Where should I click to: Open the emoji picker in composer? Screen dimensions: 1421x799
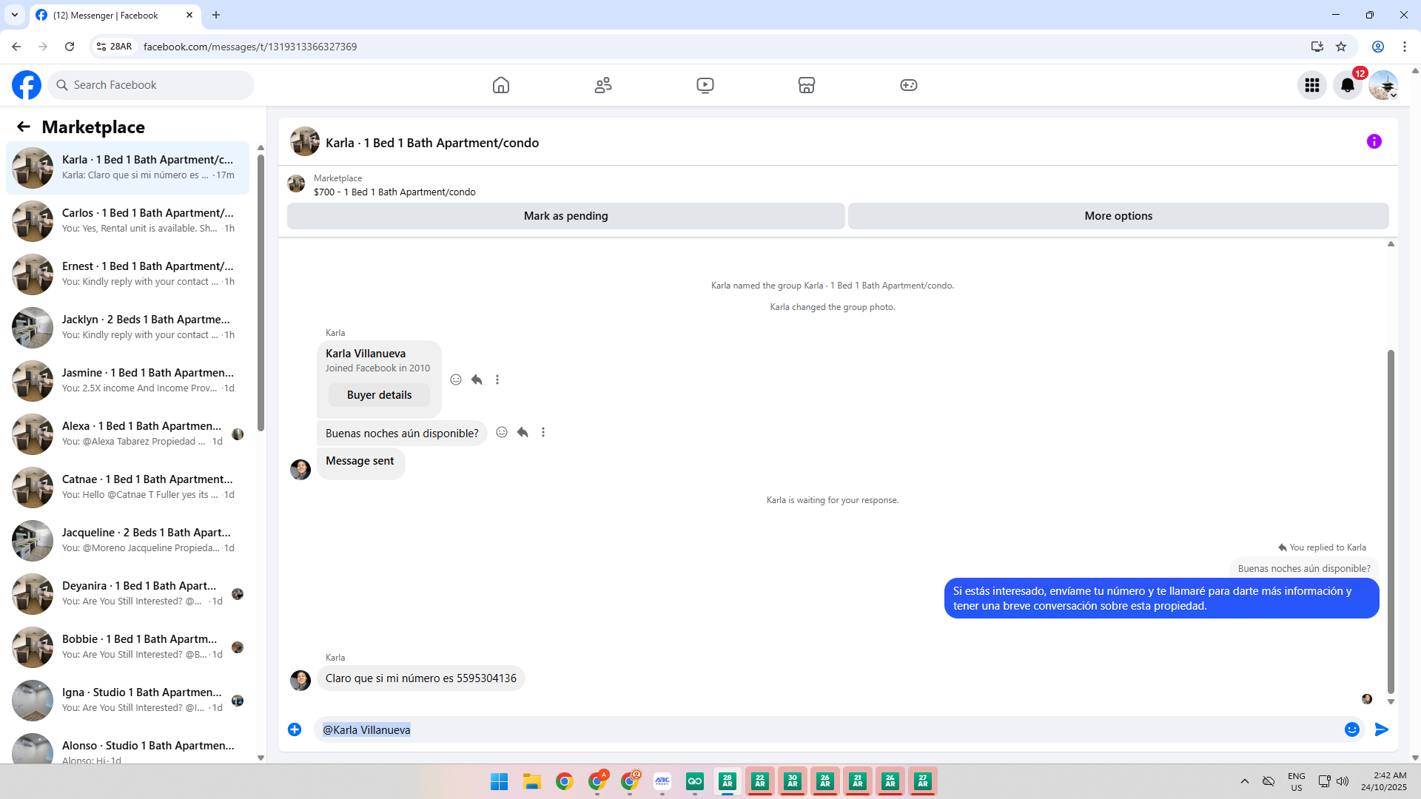1352,729
